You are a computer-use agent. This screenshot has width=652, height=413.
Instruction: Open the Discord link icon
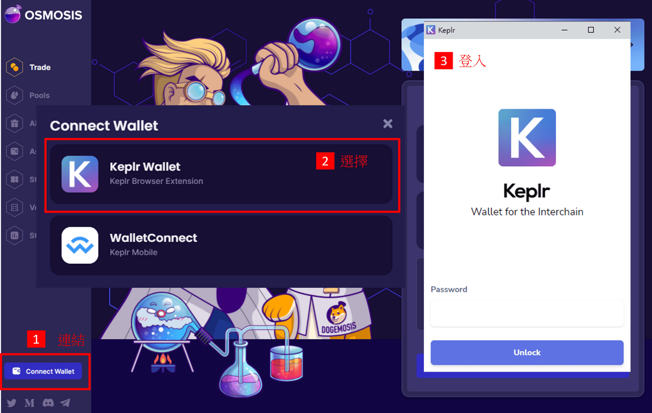point(48,403)
